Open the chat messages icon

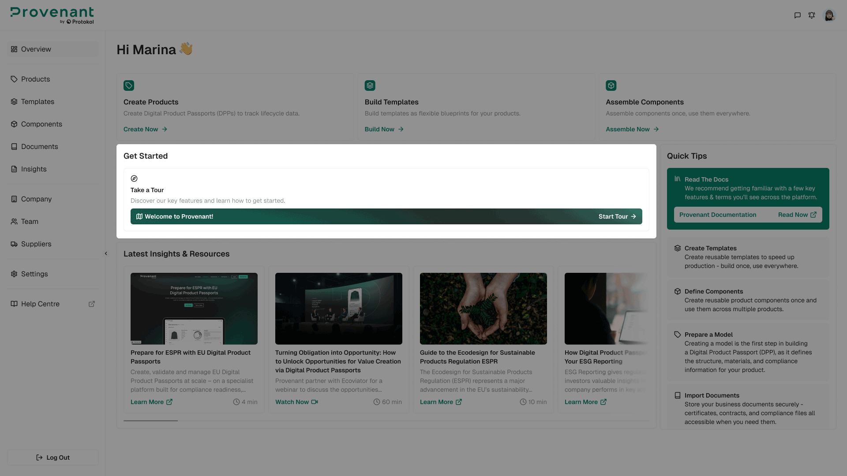tap(797, 15)
